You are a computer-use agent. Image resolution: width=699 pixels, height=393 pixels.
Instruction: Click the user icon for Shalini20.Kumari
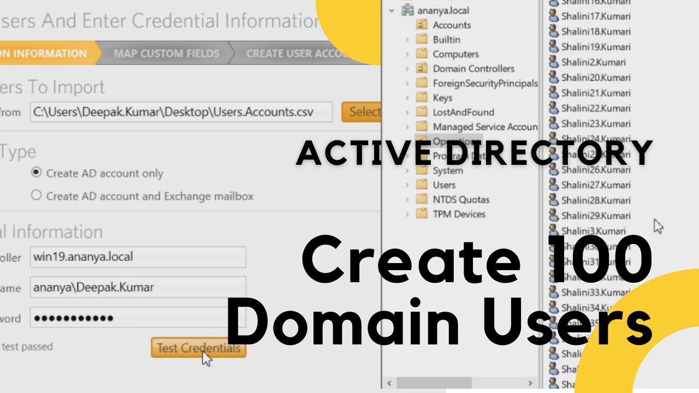[x=553, y=77]
